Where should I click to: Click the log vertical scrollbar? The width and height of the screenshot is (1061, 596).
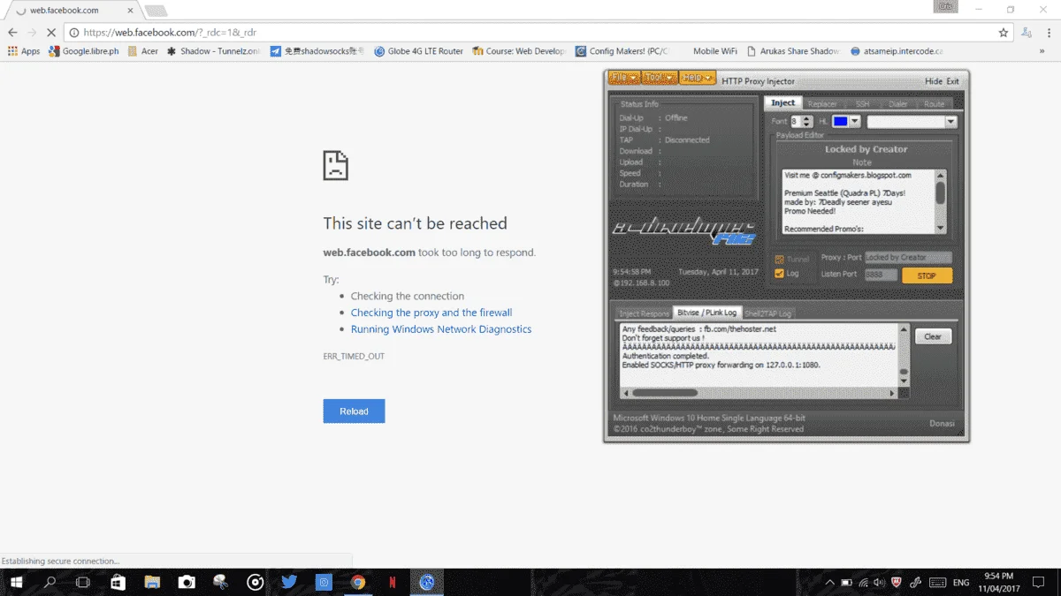click(904, 355)
